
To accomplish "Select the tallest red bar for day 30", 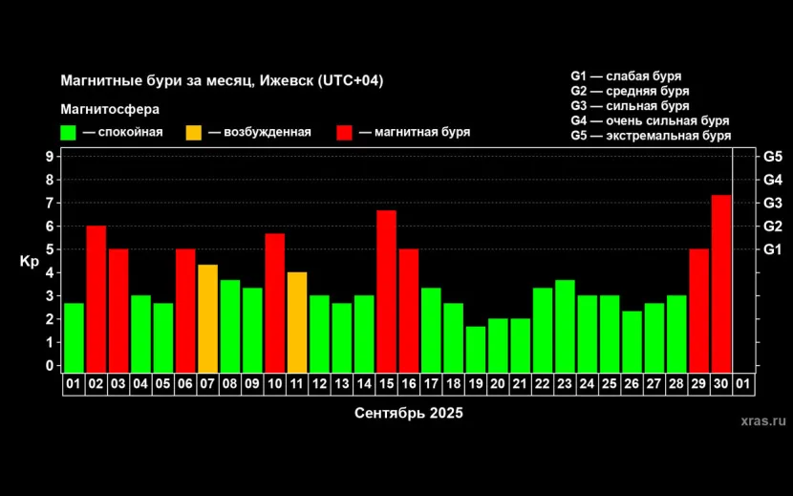I will point(721,283).
